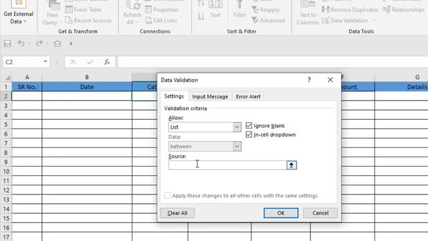Open the Sort dialog button

(x=215, y=9)
